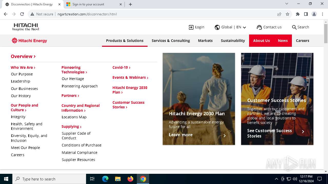Screen dimensions: 328x184
Task: Close the Disconnectors Hitachi Energy tab
Action: point(59,4)
